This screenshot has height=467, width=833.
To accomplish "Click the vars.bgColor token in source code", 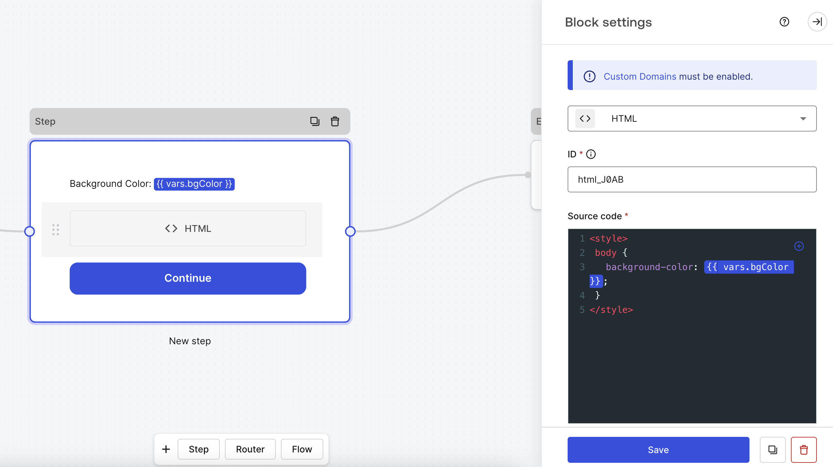I will click(749, 267).
